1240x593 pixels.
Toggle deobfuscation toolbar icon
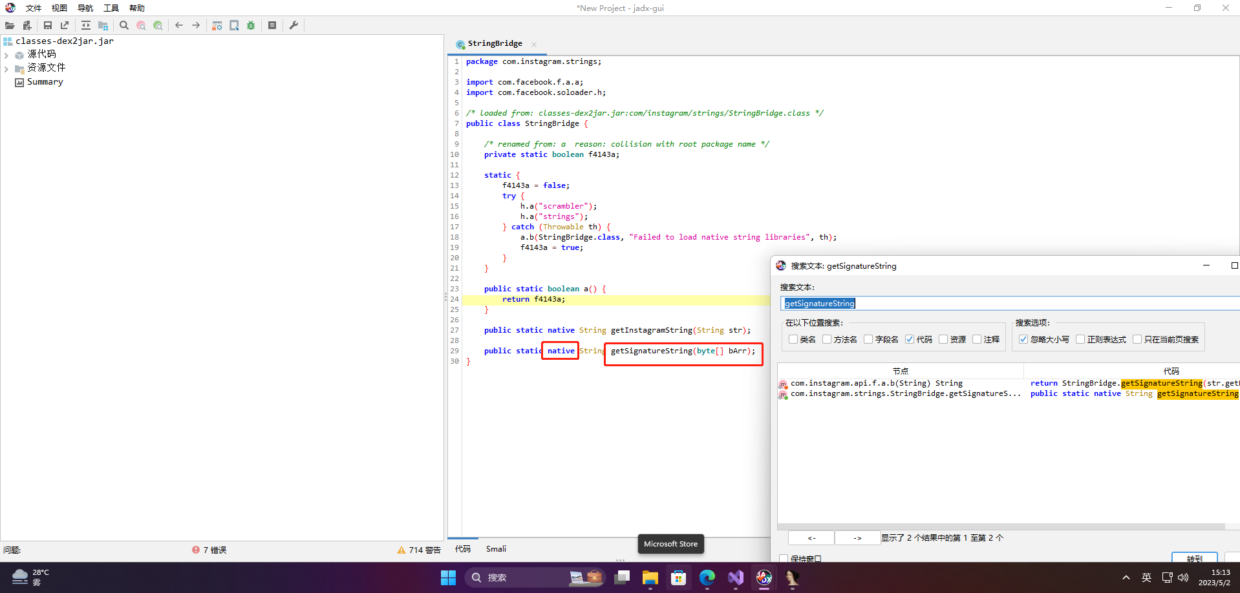pyautogui.click(x=217, y=25)
